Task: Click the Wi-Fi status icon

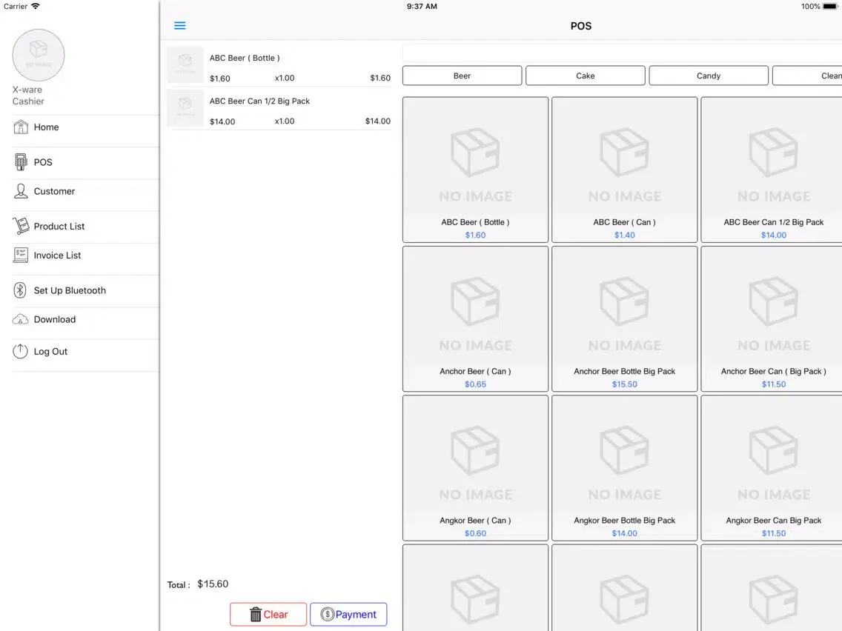Action: coord(36,6)
